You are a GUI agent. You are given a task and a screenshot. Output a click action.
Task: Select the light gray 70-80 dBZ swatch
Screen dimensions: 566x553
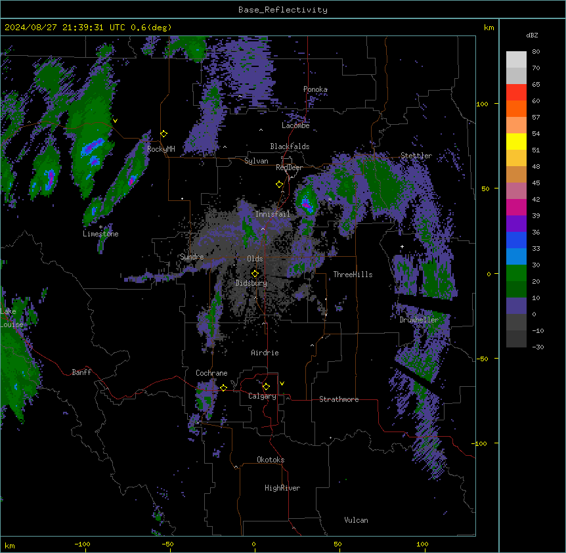[x=516, y=60]
